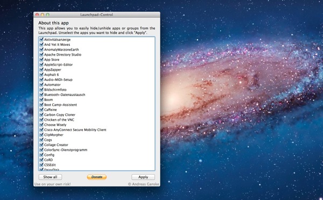Uncheck the Automator checkbox
The image size is (323, 200).
tap(41, 85)
